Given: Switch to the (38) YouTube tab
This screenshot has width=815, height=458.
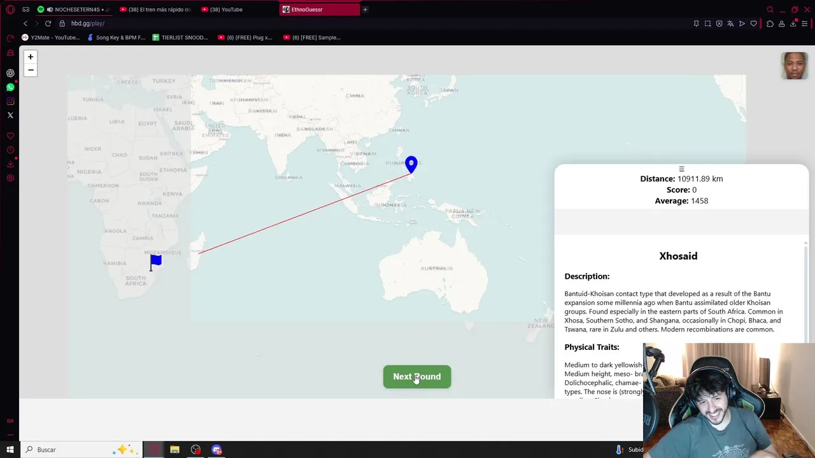Looking at the screenshot, I should [237, 10].
